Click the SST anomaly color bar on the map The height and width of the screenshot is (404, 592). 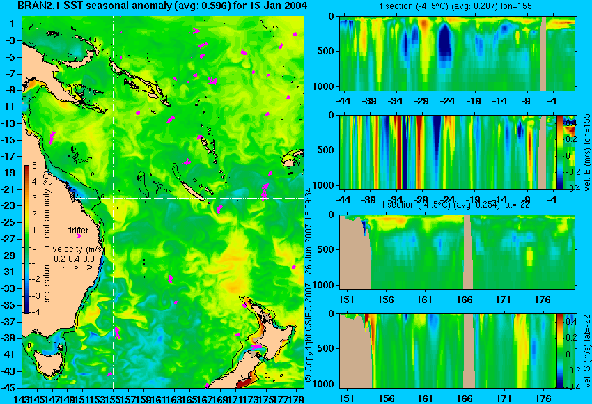(x=27, y=239)
